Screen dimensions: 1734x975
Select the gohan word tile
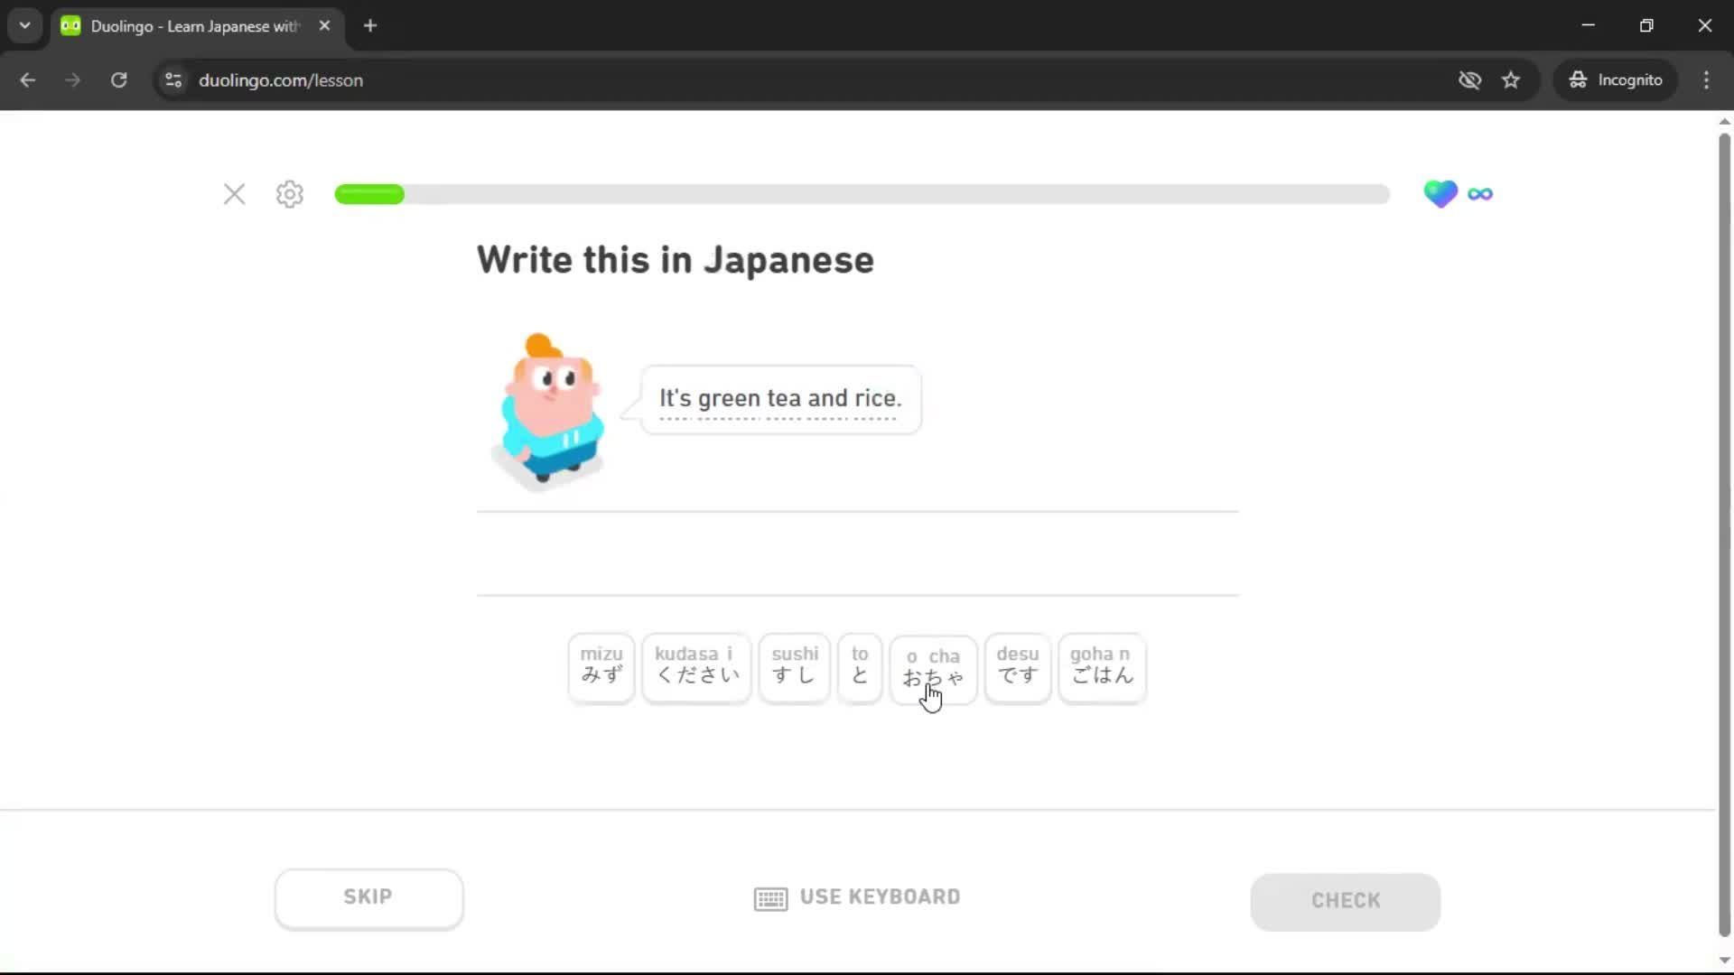pyautogui.click(x=1101, y=668)
